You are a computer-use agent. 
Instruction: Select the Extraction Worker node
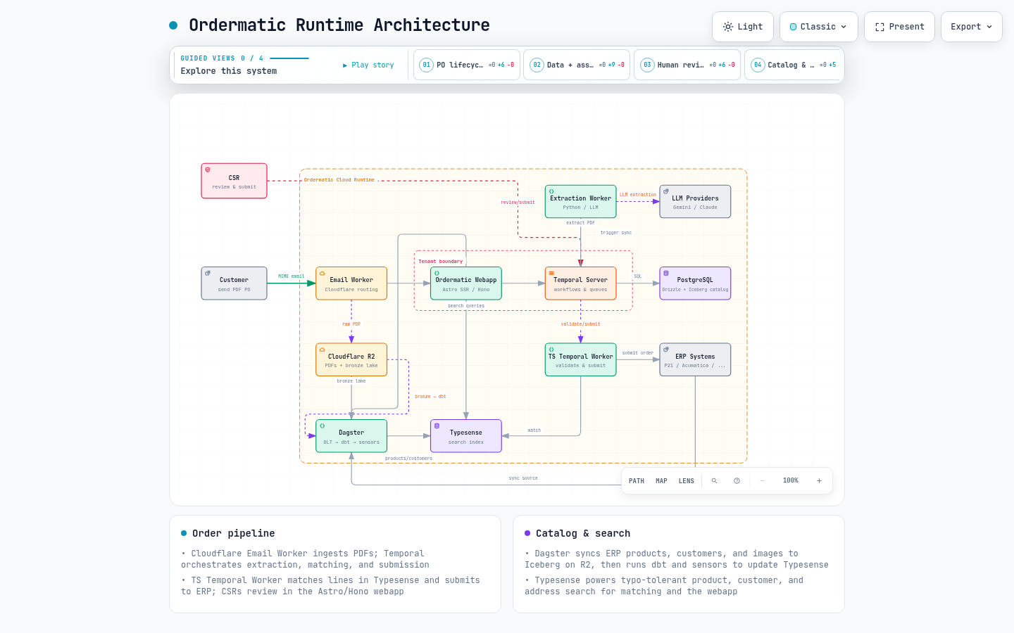tap(580, 202)
